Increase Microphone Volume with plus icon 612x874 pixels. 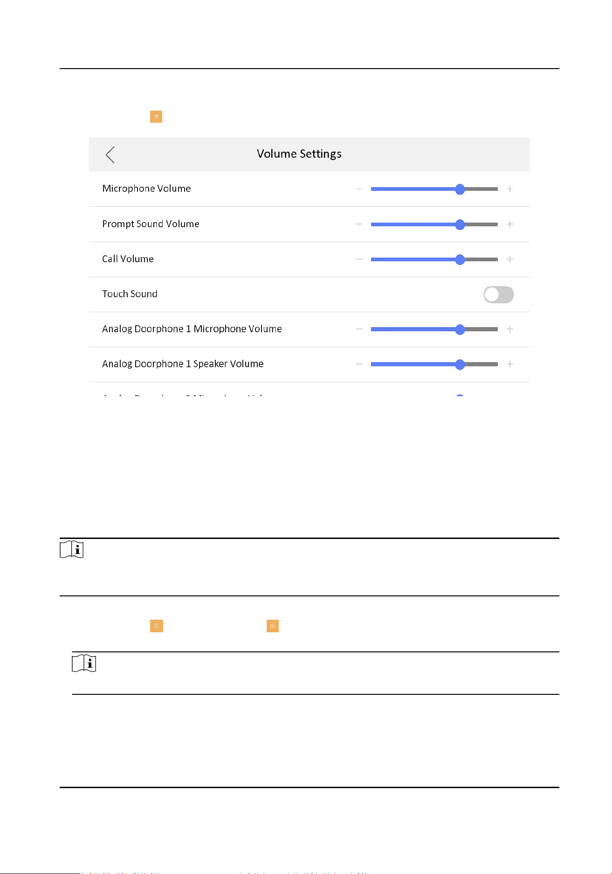pyautogui.click(x=510, y=189)
